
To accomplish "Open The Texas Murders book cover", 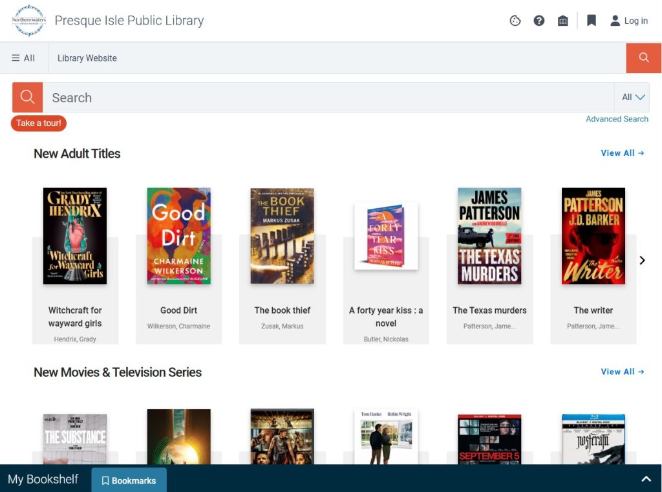I will click(x=490, y=235).
